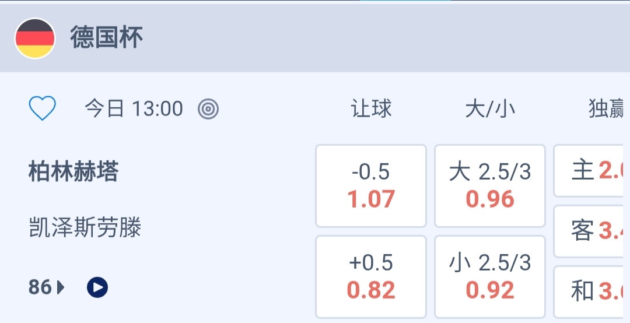Click the German flag league icon

click(35, 38)
